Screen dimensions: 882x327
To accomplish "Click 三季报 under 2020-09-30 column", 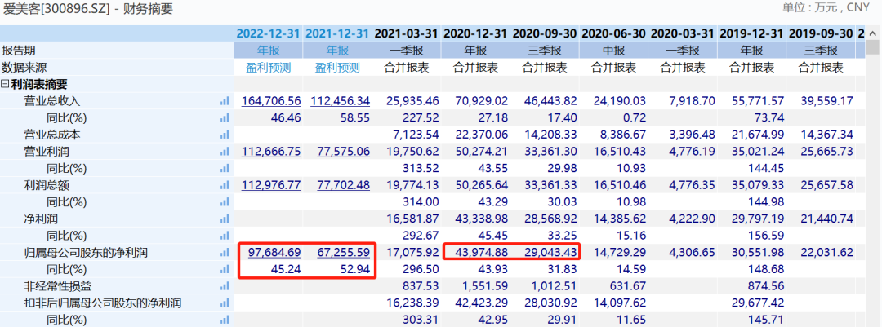I will [x=545, y=51].
